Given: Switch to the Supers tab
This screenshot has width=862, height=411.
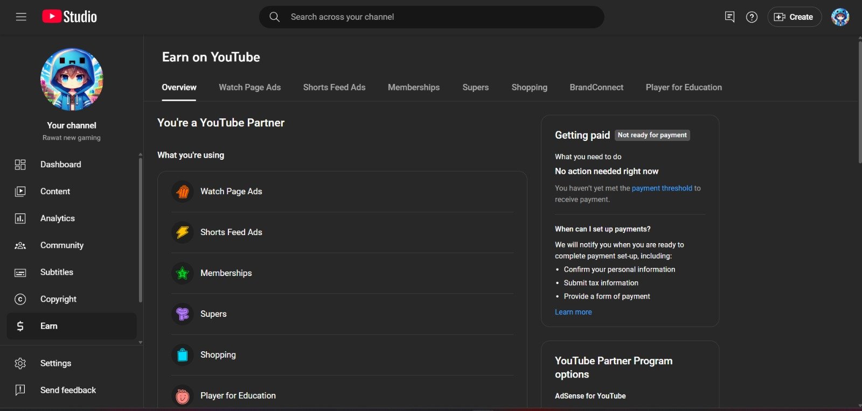Looking at the screenshot, I should pyautogui.click(x=476, y=87).
